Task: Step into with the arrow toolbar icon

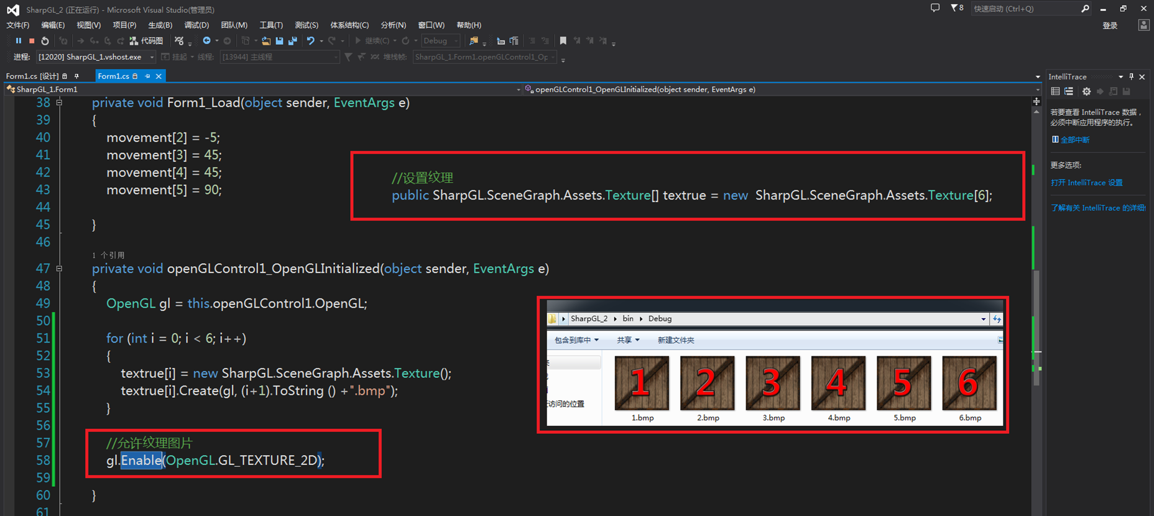Action: (x=95, y=41)
